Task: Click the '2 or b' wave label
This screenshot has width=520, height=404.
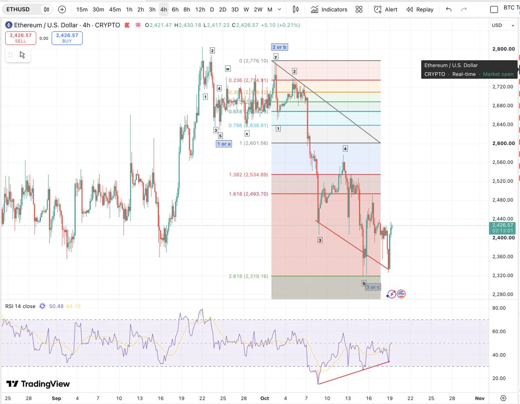Action: (x=279, y=47)
